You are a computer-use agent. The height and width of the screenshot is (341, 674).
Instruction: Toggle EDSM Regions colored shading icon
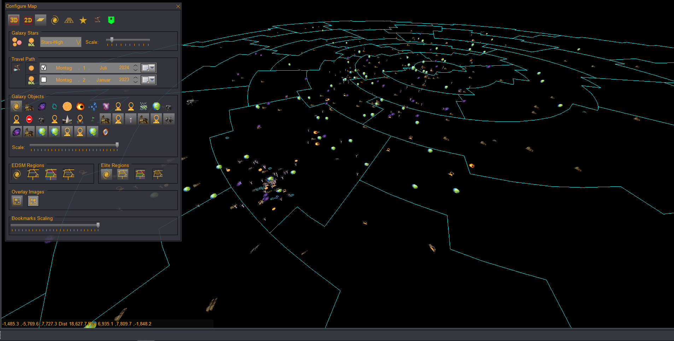[x=51, y=174]
